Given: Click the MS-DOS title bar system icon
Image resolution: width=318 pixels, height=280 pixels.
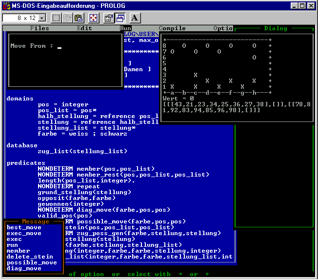Looking at the screenshot, I should (x=6, y=5).
